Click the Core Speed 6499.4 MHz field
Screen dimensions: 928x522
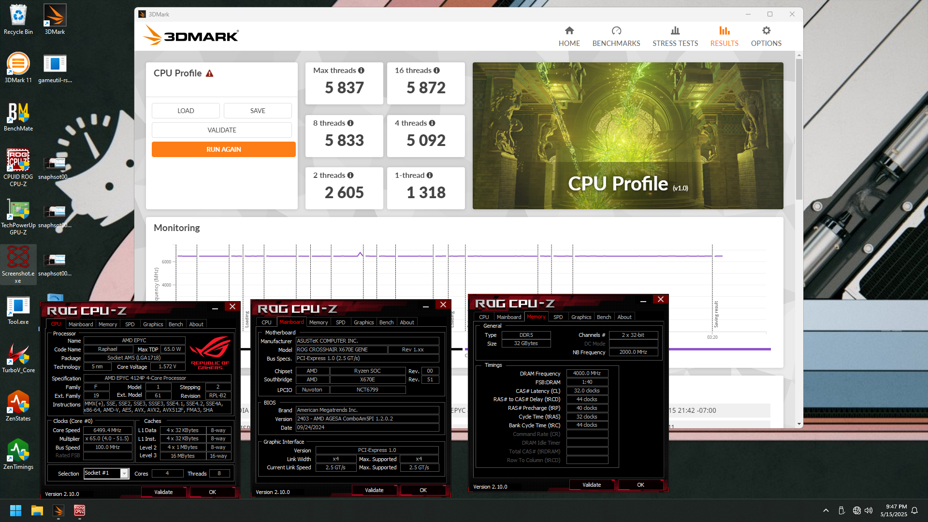click(x=107, y=430)
